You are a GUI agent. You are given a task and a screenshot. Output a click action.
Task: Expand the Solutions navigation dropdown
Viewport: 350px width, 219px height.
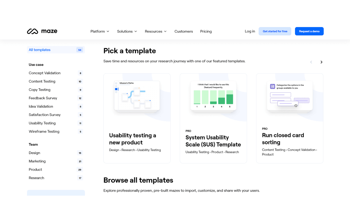(x=127, y=31)
